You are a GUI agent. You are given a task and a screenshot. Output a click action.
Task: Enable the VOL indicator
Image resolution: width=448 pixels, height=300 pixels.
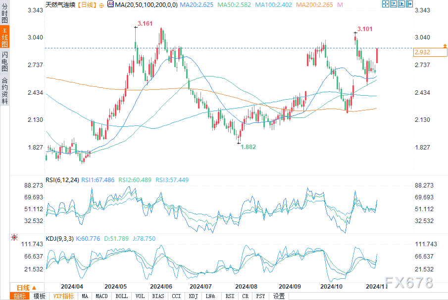pos(140,296)
